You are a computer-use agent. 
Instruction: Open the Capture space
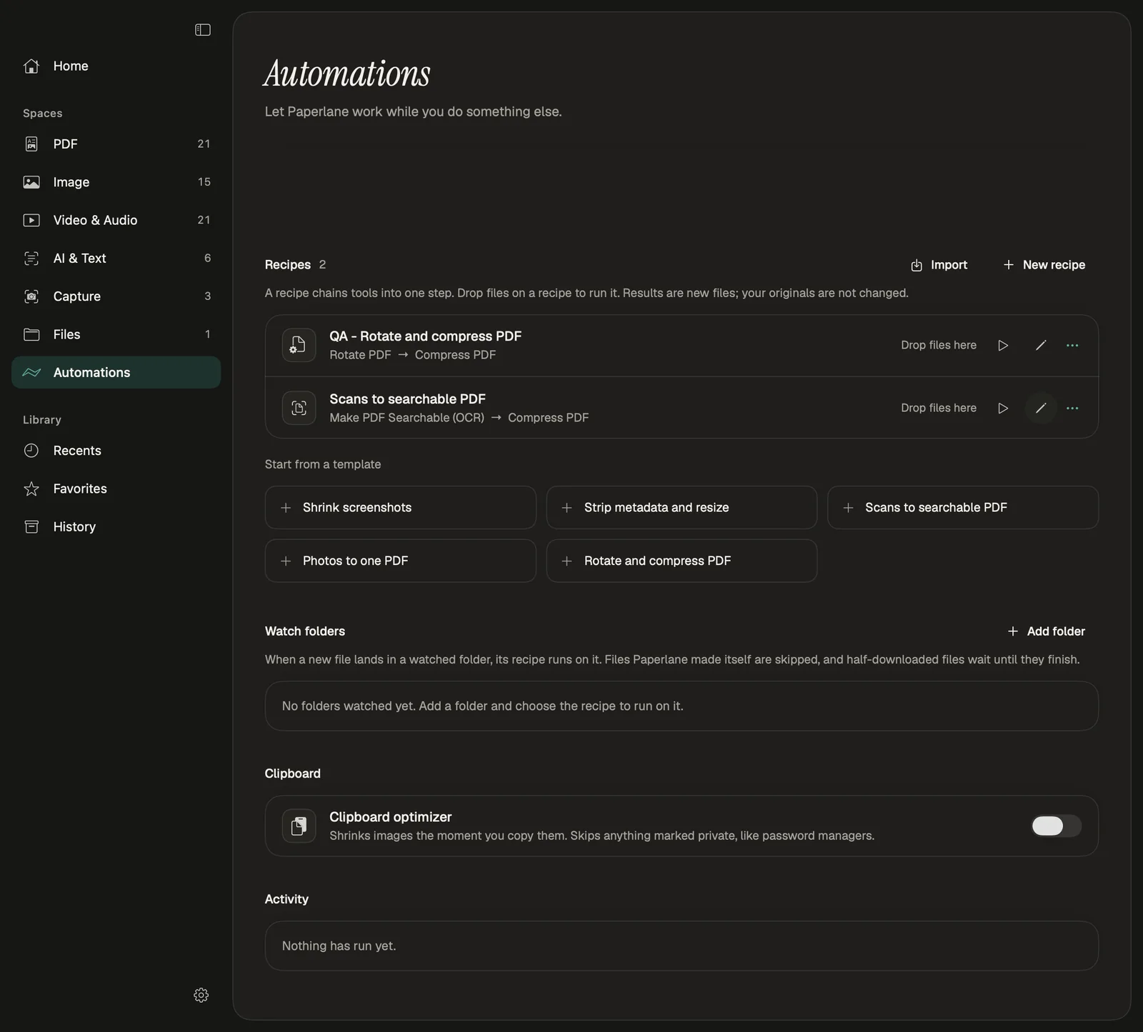click(x=116, y=296)
